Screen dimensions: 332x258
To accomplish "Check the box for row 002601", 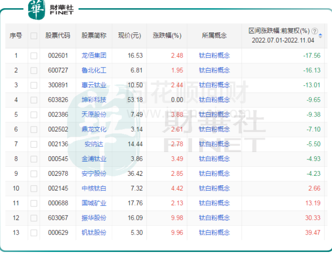I will pos(34,56).
